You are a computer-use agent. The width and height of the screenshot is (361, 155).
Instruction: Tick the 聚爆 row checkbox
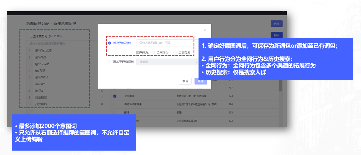click(x=115, y=112)
